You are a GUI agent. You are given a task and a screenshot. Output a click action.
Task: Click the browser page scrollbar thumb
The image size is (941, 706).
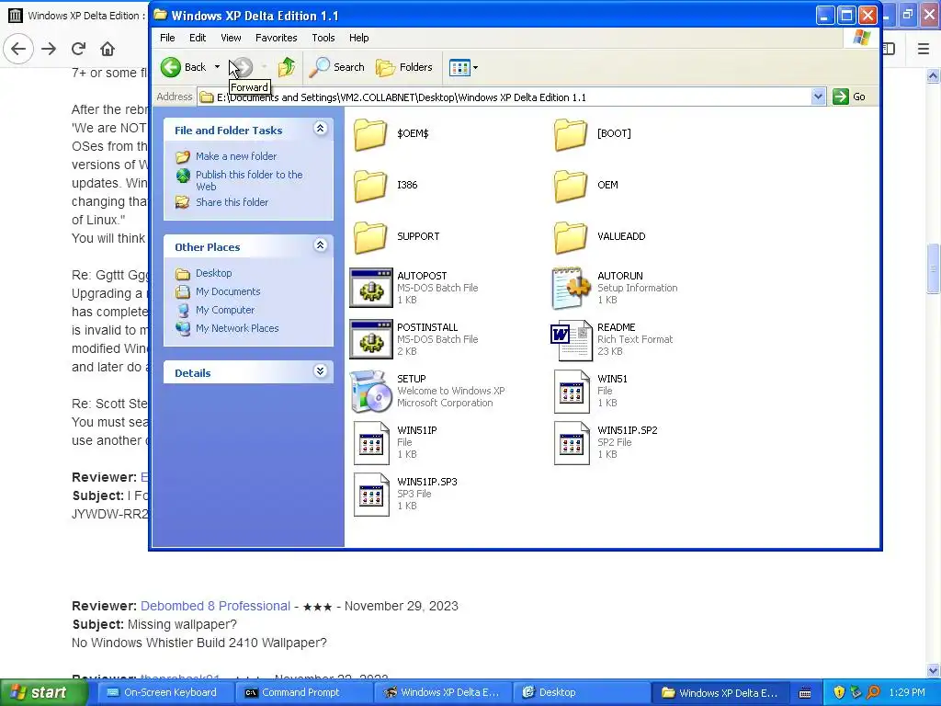(933, 268)
